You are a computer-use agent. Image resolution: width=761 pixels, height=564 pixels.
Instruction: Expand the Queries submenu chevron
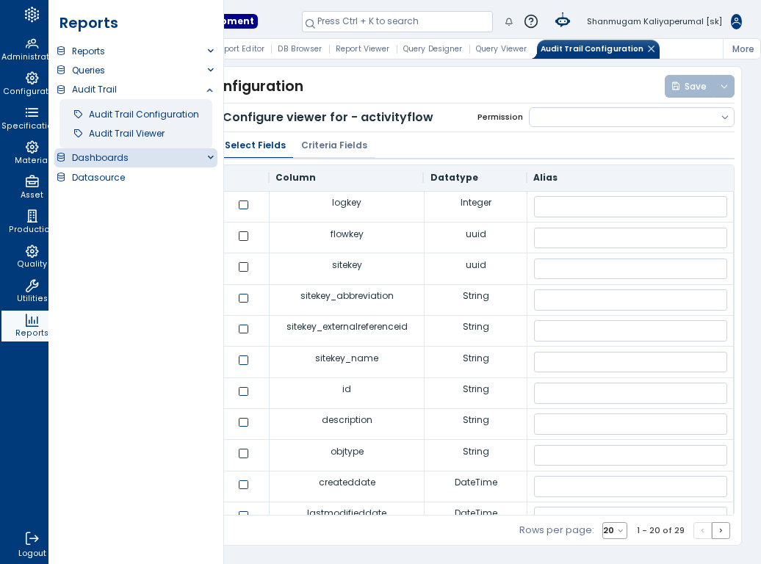[211, 70]
